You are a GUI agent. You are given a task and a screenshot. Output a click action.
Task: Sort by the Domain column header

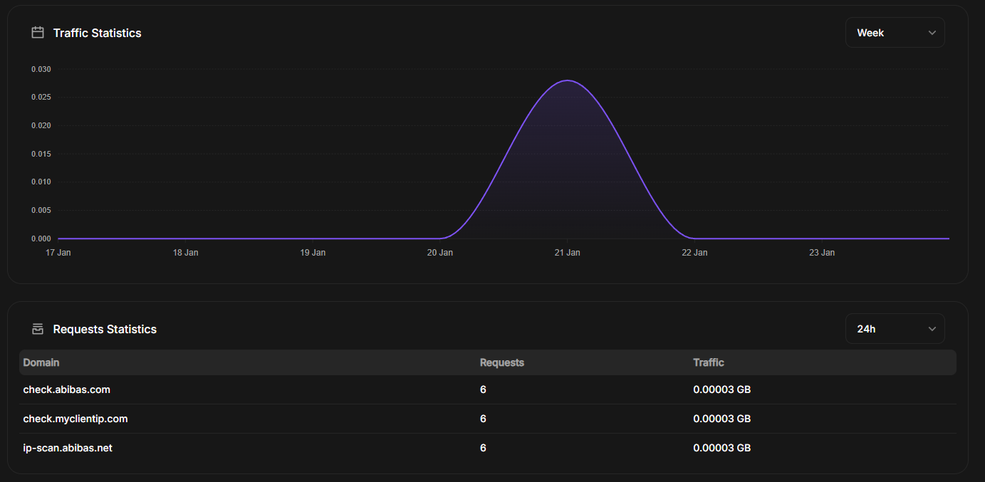click(41, 362)
